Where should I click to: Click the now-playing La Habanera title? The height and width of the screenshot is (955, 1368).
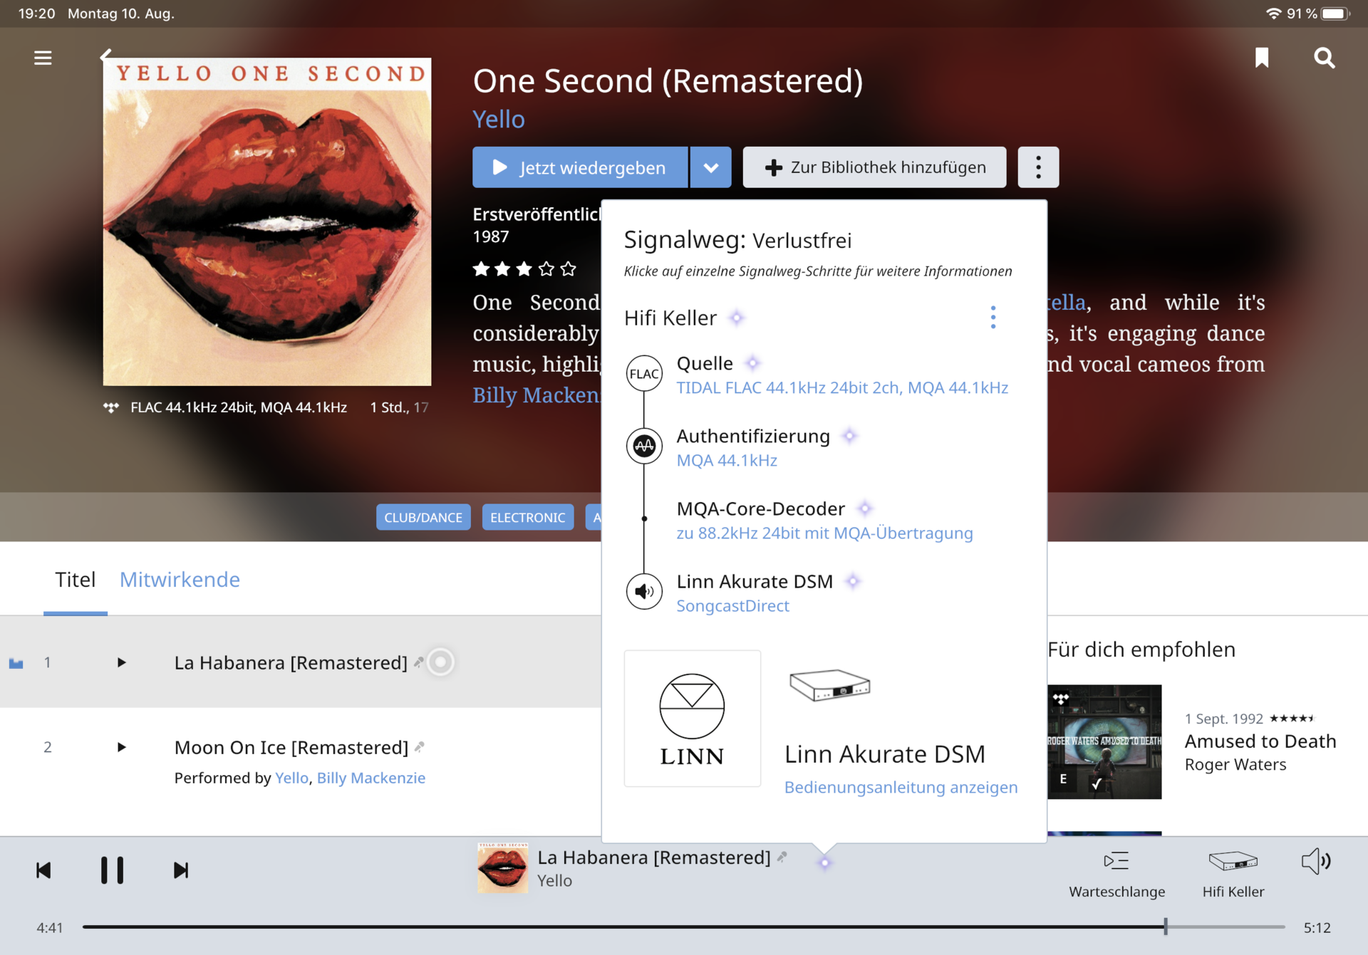point(653,857)
